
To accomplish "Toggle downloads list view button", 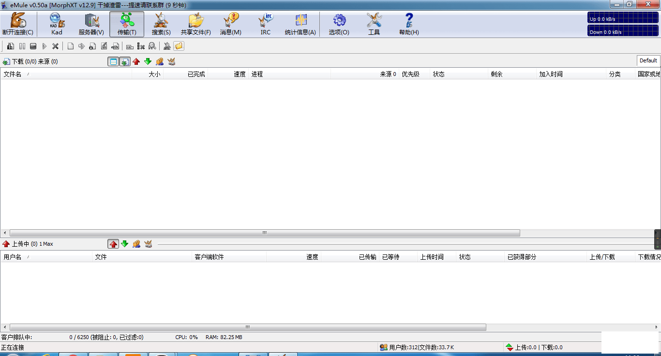I will click(125, 61).
